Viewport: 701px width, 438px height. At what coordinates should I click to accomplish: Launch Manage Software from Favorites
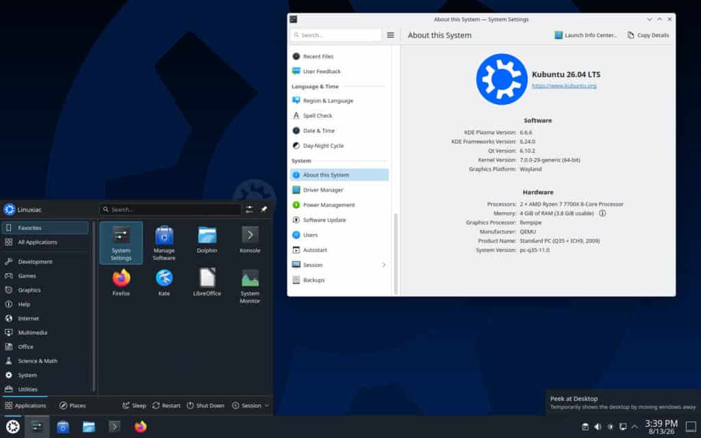coord(164,243)
